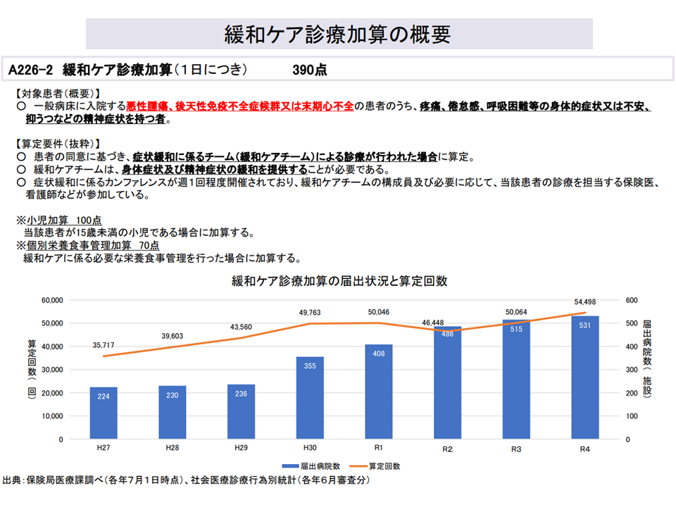Viewport: 676px width, 507px height.
Task: Click the 54,498 data label on the line
Action: point(586,303)
